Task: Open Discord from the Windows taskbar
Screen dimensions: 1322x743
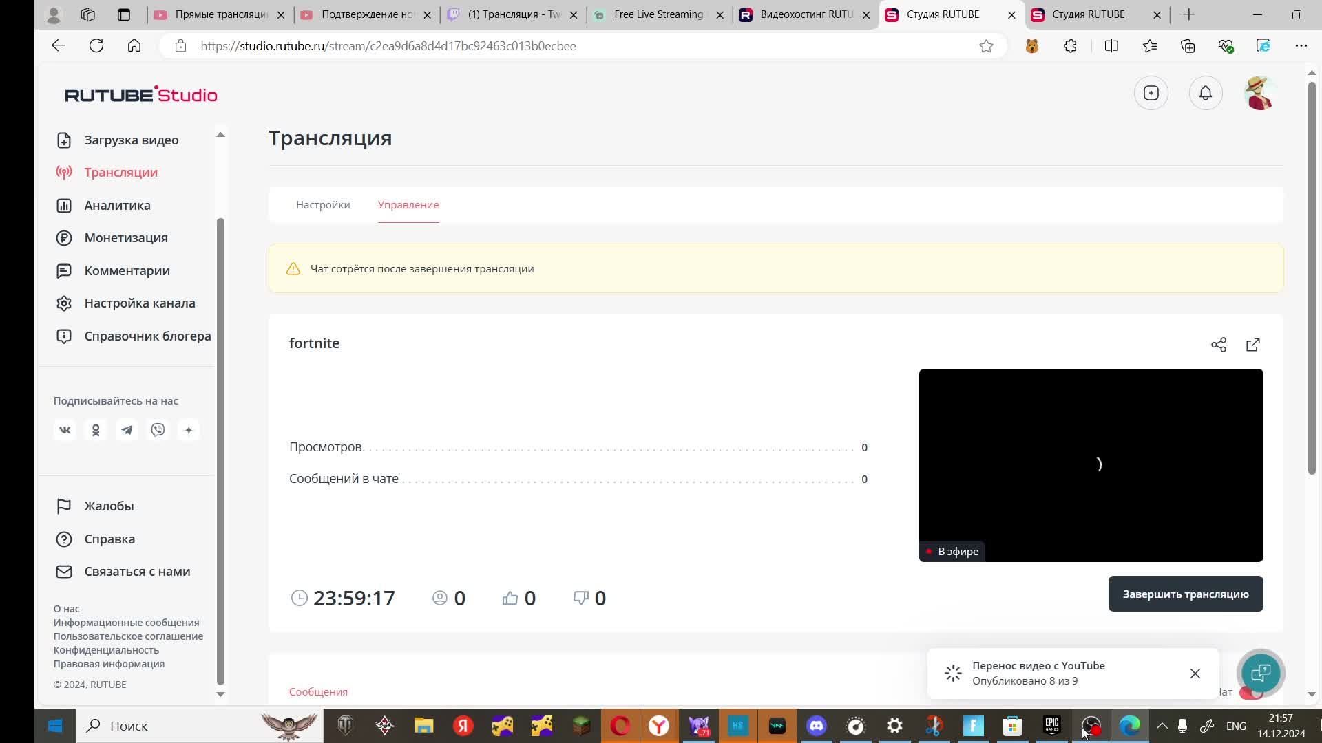Action: click(816, 726)
